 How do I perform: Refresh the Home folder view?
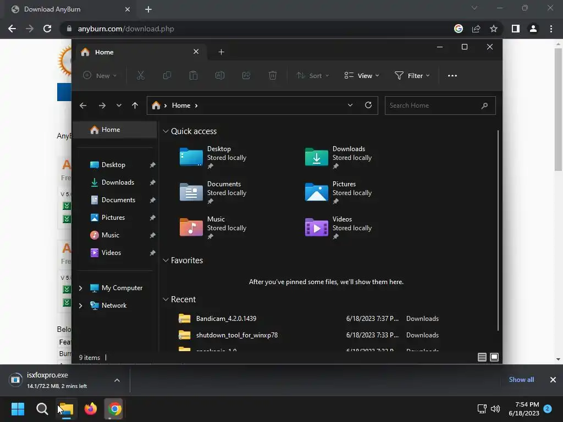[x=368, y=105]
